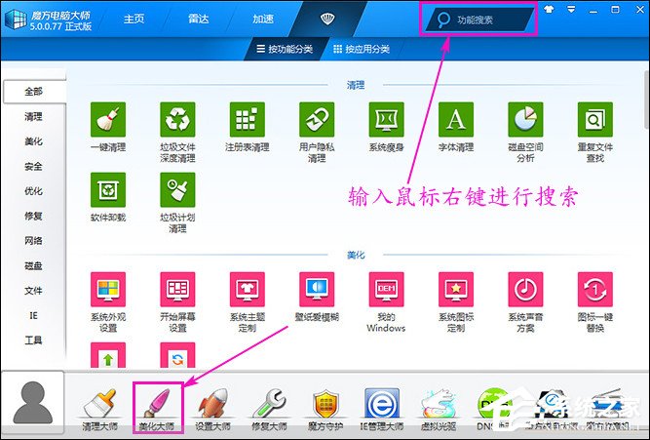
Task: Switch to the 加速 tab
Action: pyautogui.click(x=263, y=20)
